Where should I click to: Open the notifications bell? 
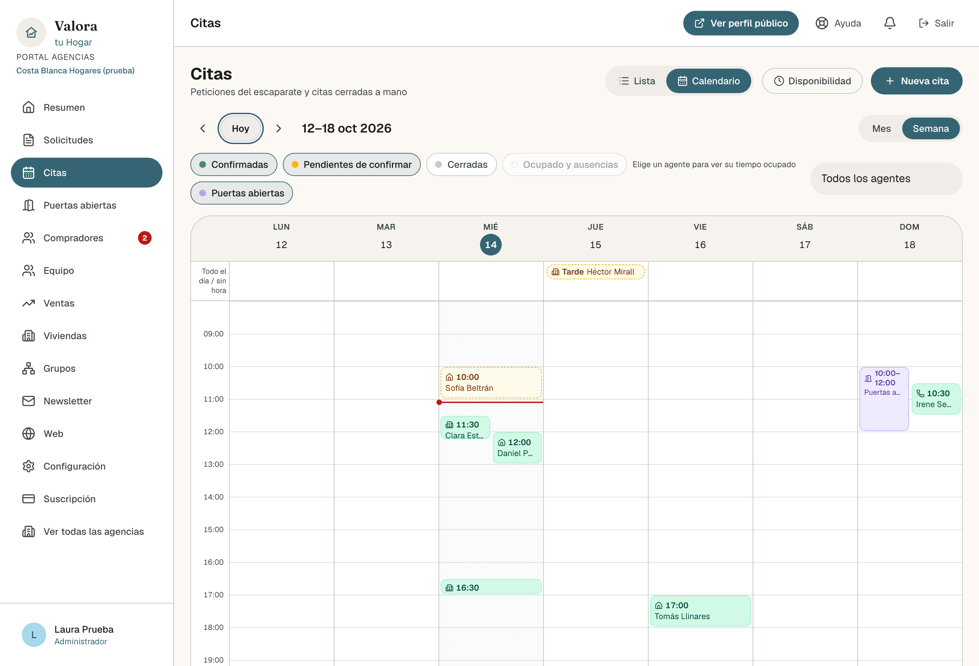coord(889,23)
